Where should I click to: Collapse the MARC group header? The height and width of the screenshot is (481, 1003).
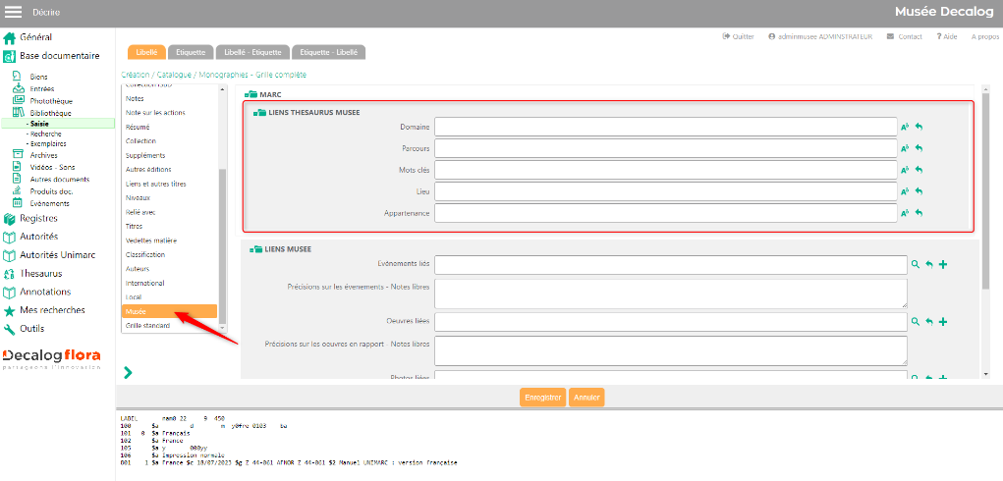point(251,94)
